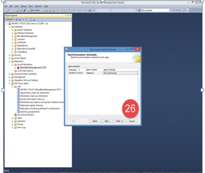Screen dimensions: 205x173
Task: Open the Tools menu
Action: (31, 6)
